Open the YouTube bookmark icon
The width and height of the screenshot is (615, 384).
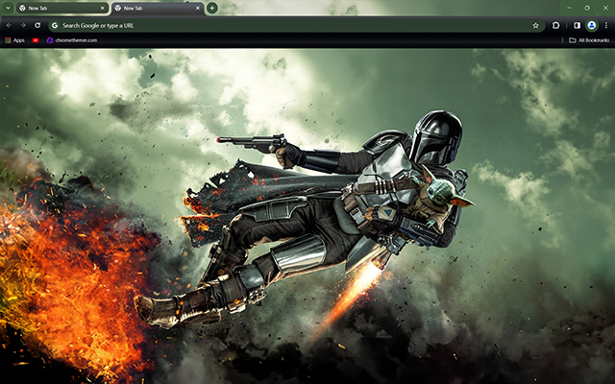pos(36,40)
